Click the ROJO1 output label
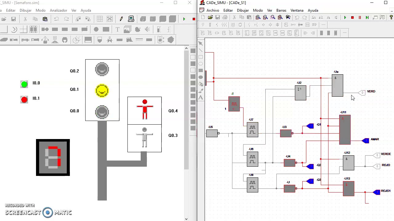The image size is (394, 221). coord(386,191)
